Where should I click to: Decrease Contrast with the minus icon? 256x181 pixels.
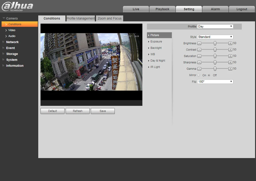tap(199, 50)
